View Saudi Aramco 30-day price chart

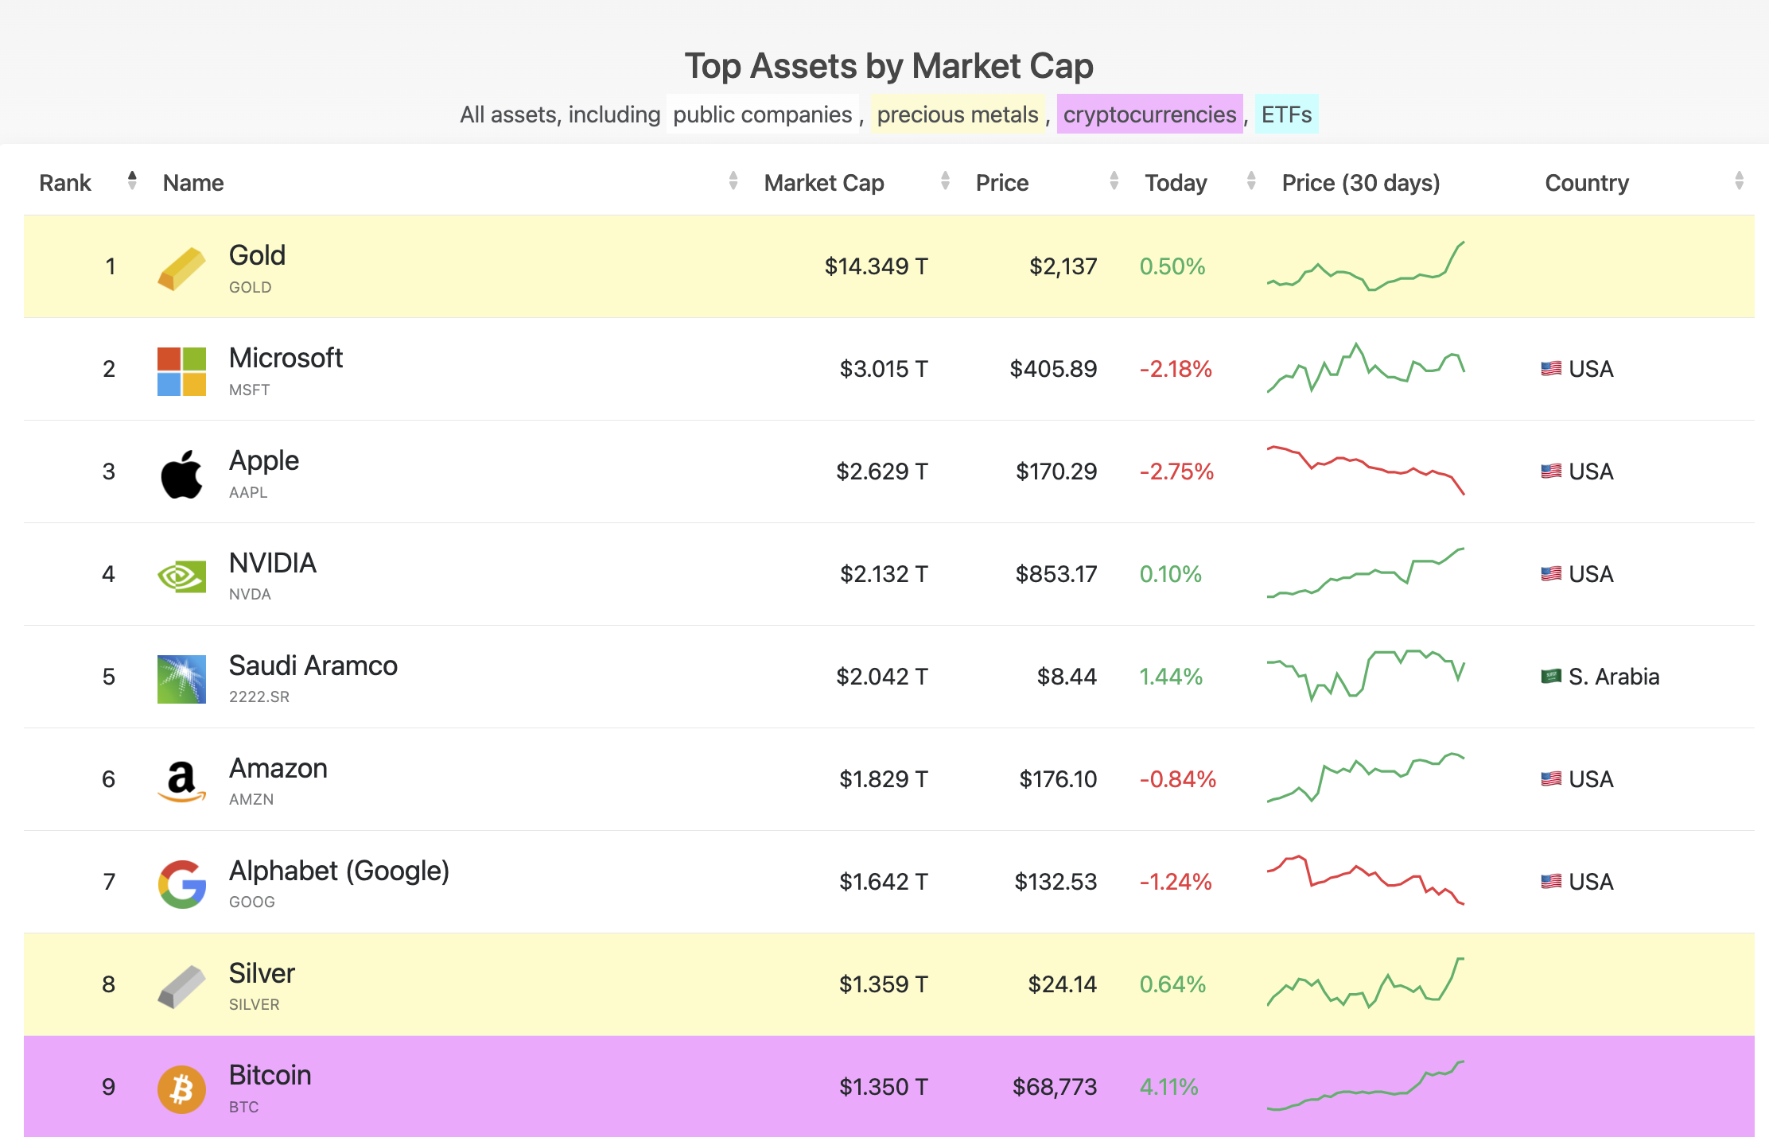click(x=1366, y=676)
